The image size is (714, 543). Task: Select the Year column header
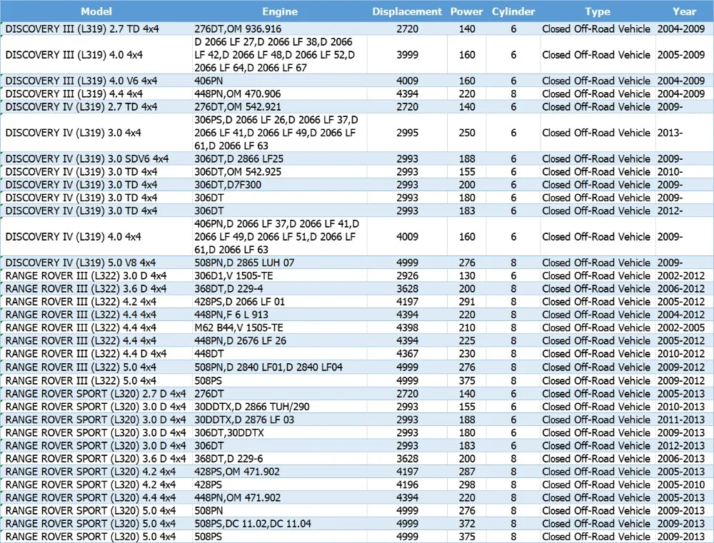685,11
